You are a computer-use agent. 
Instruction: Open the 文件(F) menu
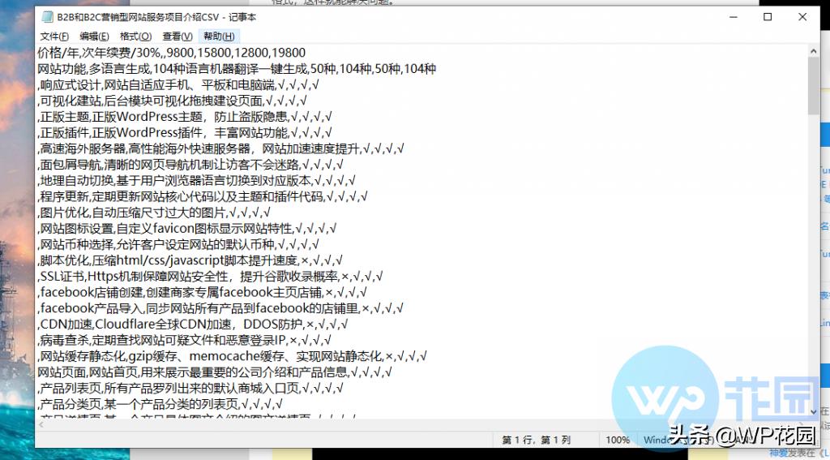[54, 36]
